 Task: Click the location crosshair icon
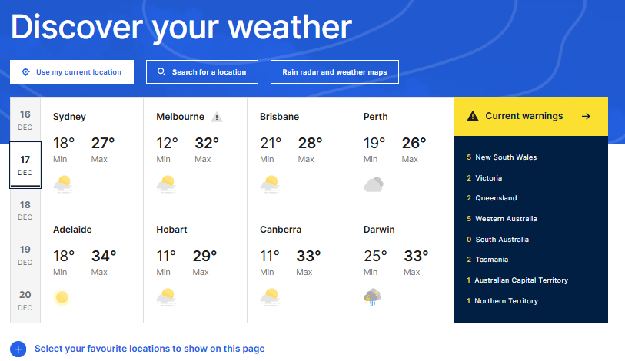(25, 72)
